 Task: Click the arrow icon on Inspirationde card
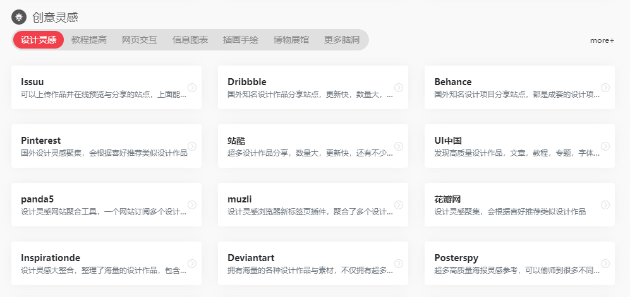192,264
